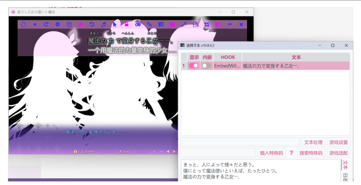
Task: Enable the 内嵌 switch in row 1
Action: click(206, 66)
